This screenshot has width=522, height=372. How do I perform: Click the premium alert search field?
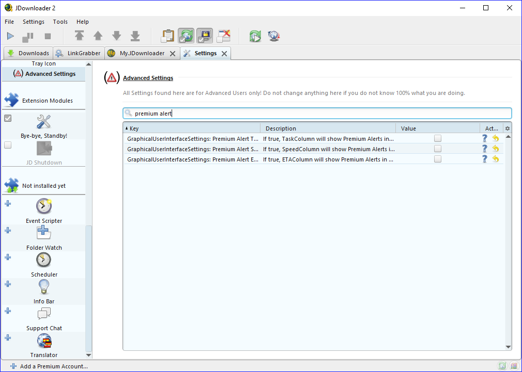point(317,114)
